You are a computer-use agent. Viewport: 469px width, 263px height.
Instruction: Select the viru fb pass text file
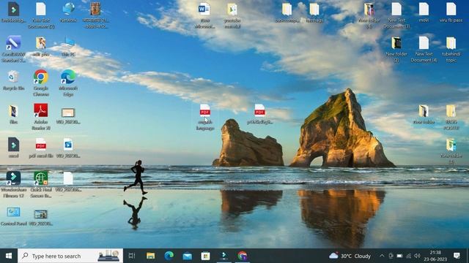[451, 12]
